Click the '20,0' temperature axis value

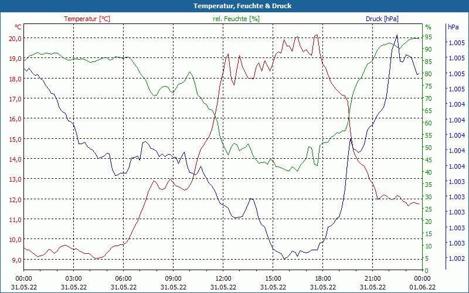point(15,38)
